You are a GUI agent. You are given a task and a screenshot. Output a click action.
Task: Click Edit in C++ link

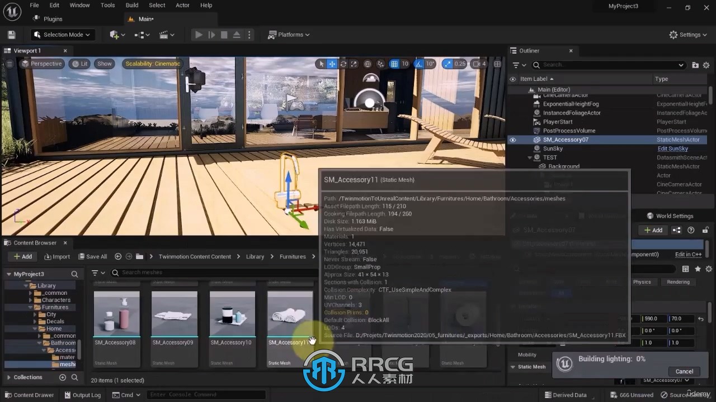click(x=688, y=255)
